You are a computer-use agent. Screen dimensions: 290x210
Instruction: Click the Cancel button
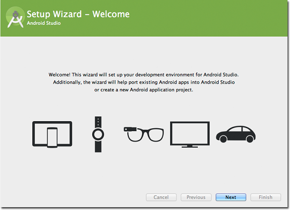161,197
